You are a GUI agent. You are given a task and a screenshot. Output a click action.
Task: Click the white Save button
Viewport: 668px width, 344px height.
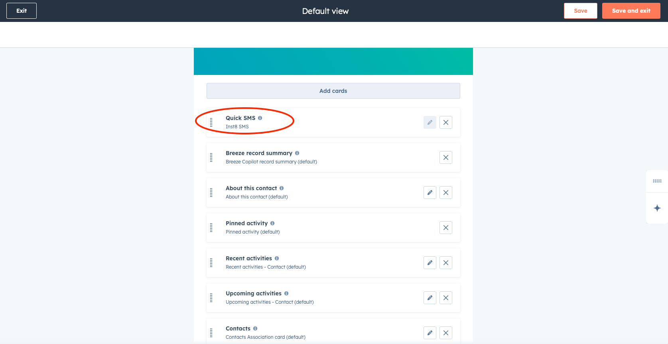[x=580, y=11]
